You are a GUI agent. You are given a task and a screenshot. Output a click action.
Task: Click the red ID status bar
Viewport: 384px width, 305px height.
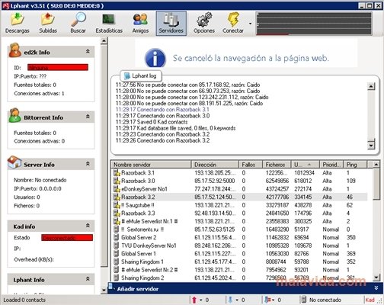coord(58,67)
